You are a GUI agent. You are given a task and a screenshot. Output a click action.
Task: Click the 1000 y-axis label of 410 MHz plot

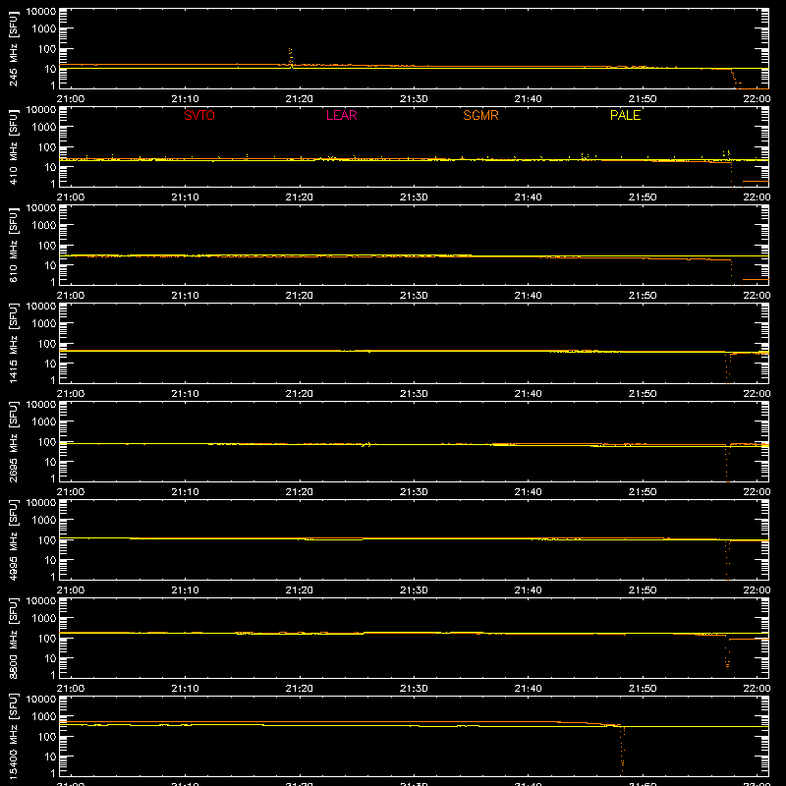[43, 128]
